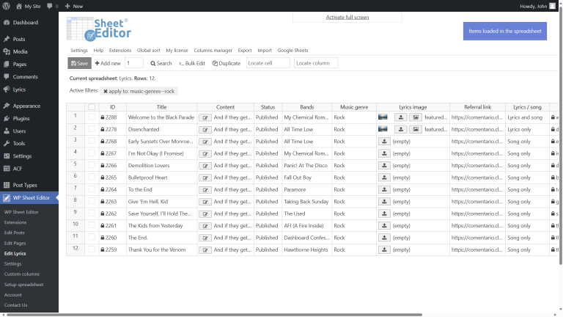563x317 pixels.
Task: Tick the checkbox for row 2267
Action: (92, 153)
